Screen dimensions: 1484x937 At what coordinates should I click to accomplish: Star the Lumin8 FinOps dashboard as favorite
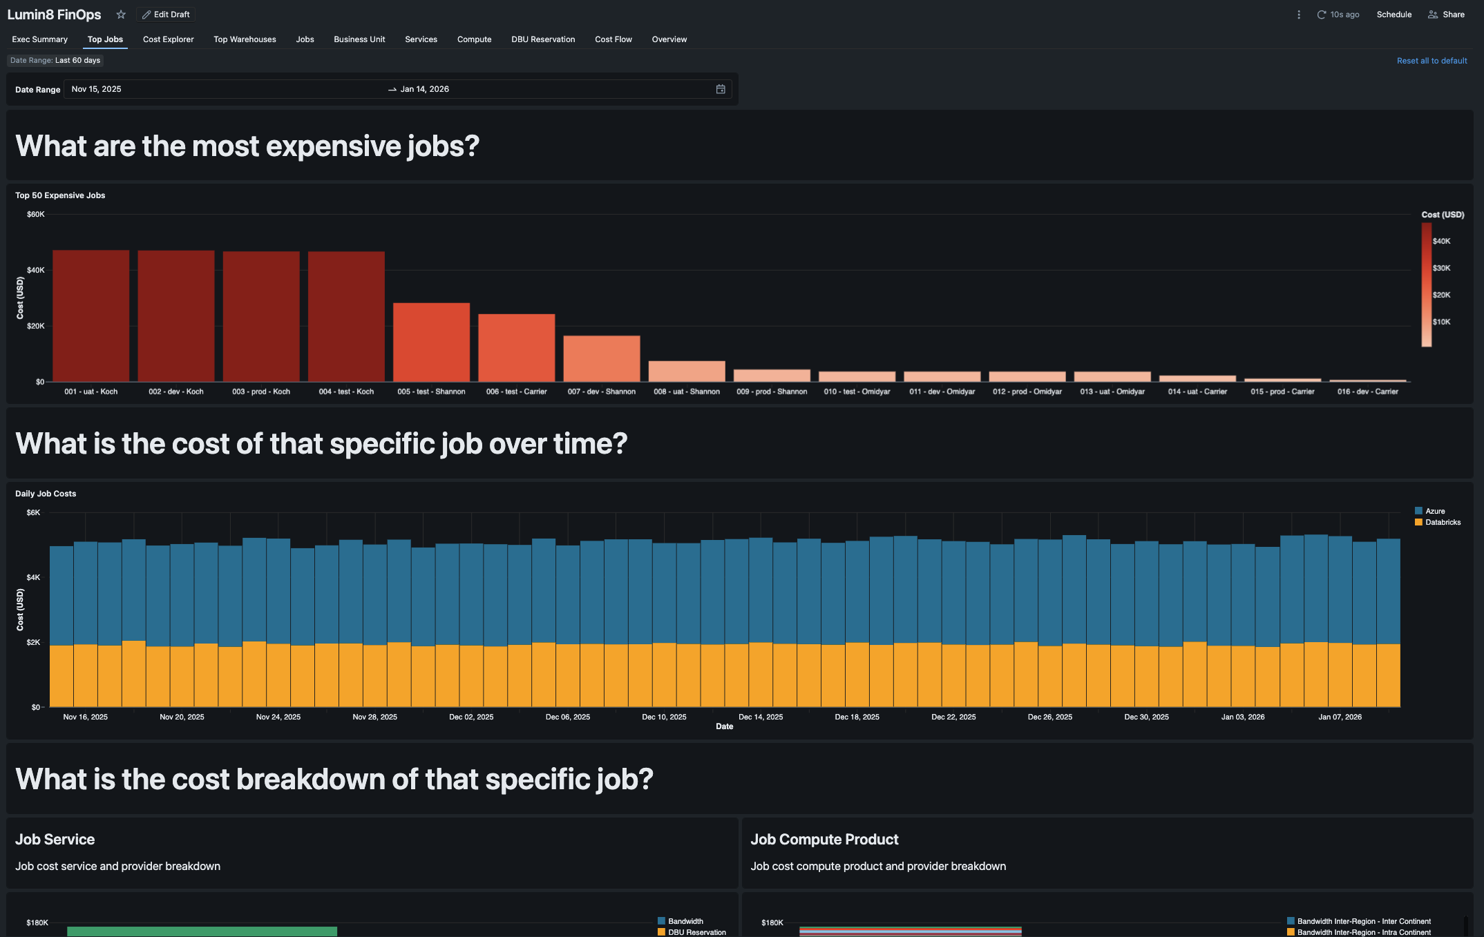tap(121, 15)
